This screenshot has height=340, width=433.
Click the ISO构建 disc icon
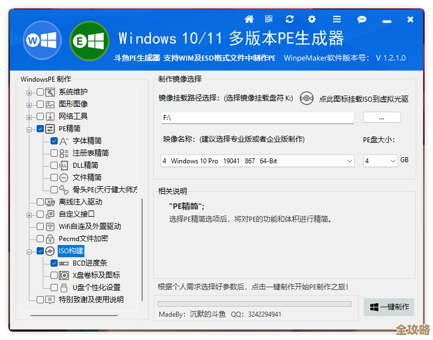click(x=50, y=251)
